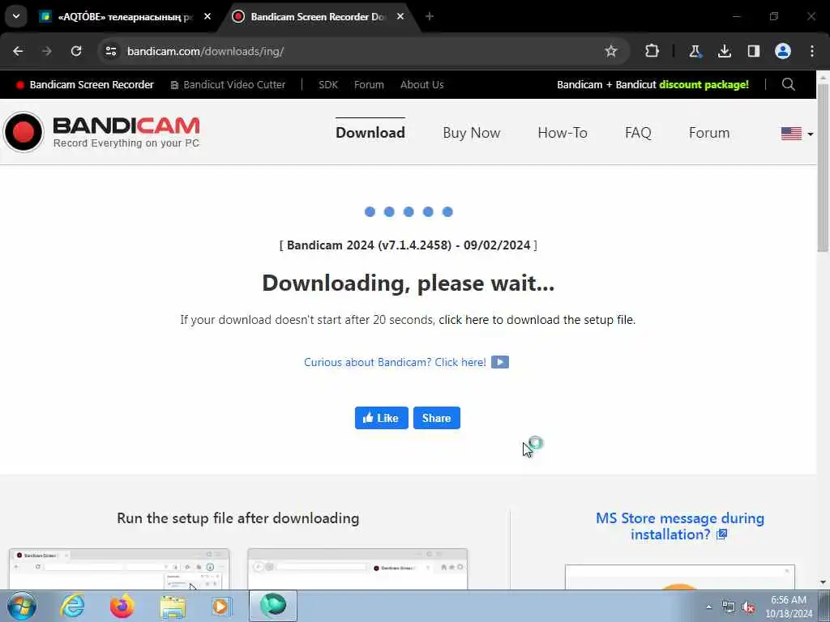Click the Bandicam logo

[101, 132]
